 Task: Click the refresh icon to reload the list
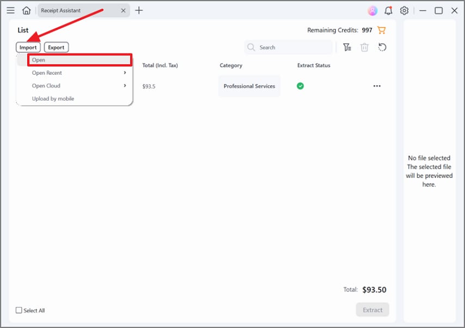(x=382, y=47)
